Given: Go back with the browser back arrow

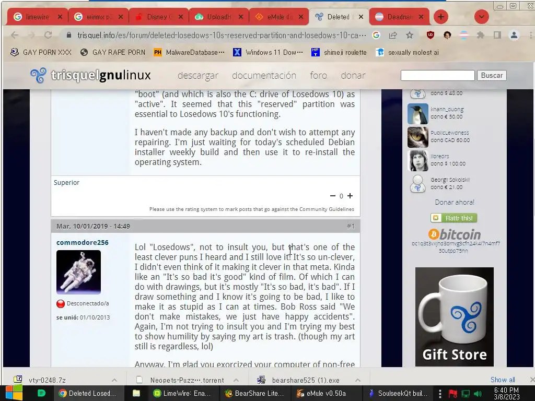Looking at the screenshot, I should (15, 35).
